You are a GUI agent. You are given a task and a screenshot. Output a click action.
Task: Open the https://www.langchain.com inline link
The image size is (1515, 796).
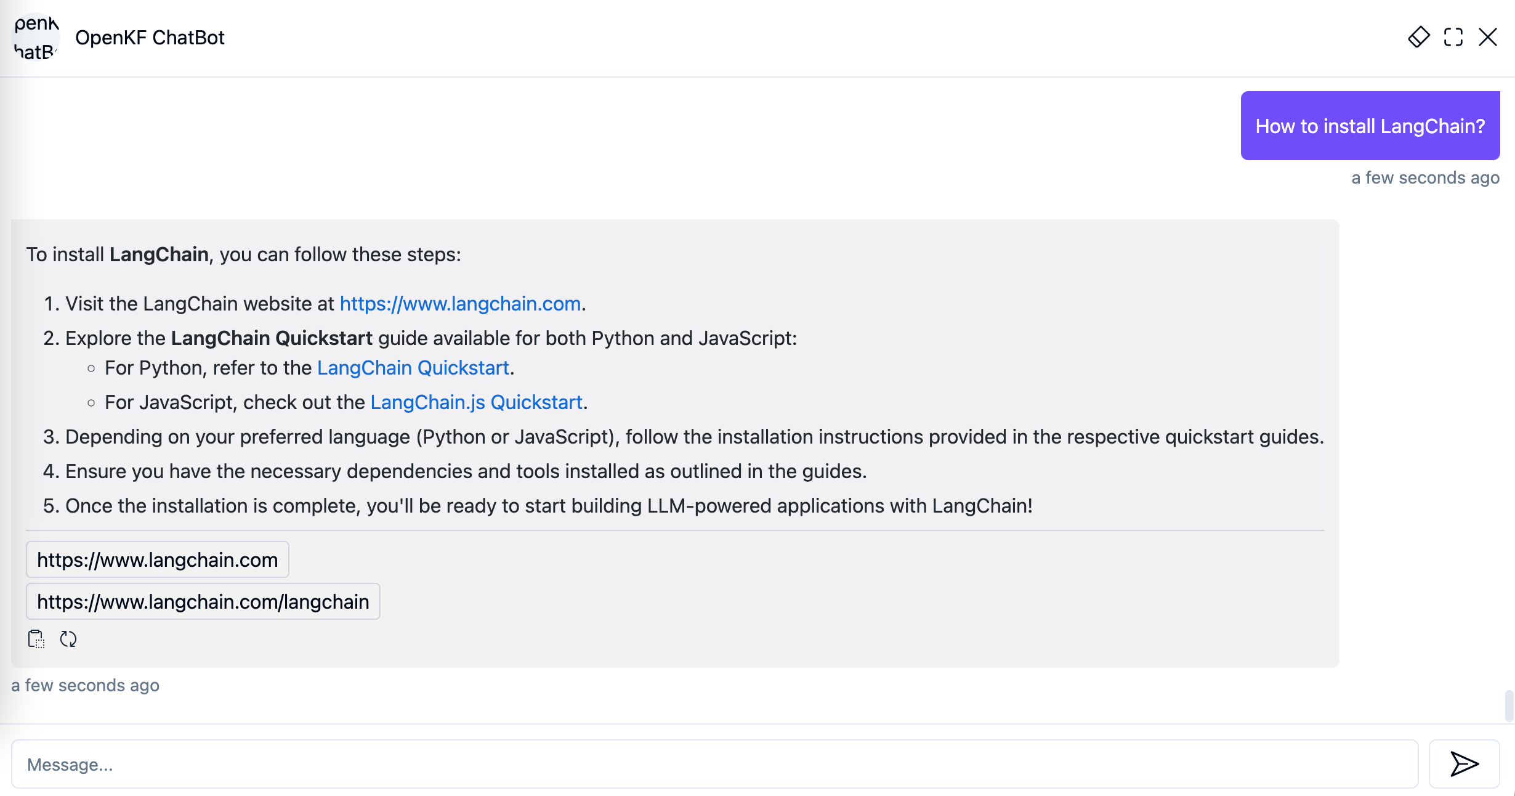click(460, 304)
